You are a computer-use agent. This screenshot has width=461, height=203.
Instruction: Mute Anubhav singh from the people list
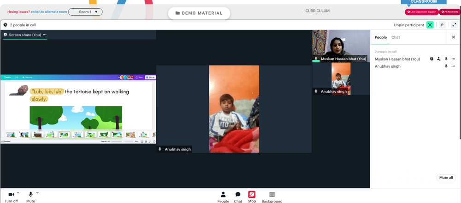coord(446,66)
